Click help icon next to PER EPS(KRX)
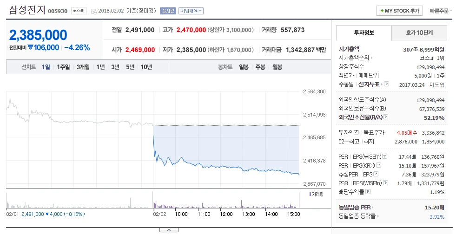Image resolution: width=456 pixels, height=234 pixels. pyautogui.click(x=378, y=165)
